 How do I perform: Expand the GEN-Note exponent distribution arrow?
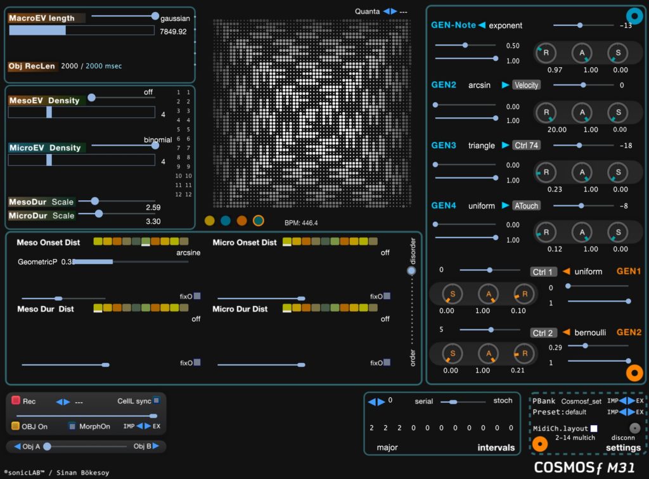pos(482,25)
